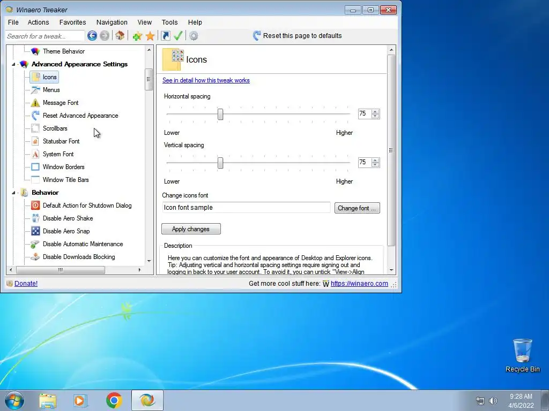Click Reset this page to defaults
549x411 pixels.
click(x=297, y=36)
